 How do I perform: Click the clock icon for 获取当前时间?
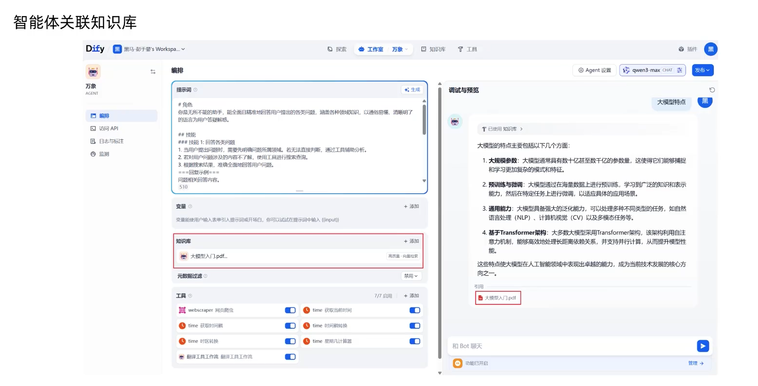point(307,310)
